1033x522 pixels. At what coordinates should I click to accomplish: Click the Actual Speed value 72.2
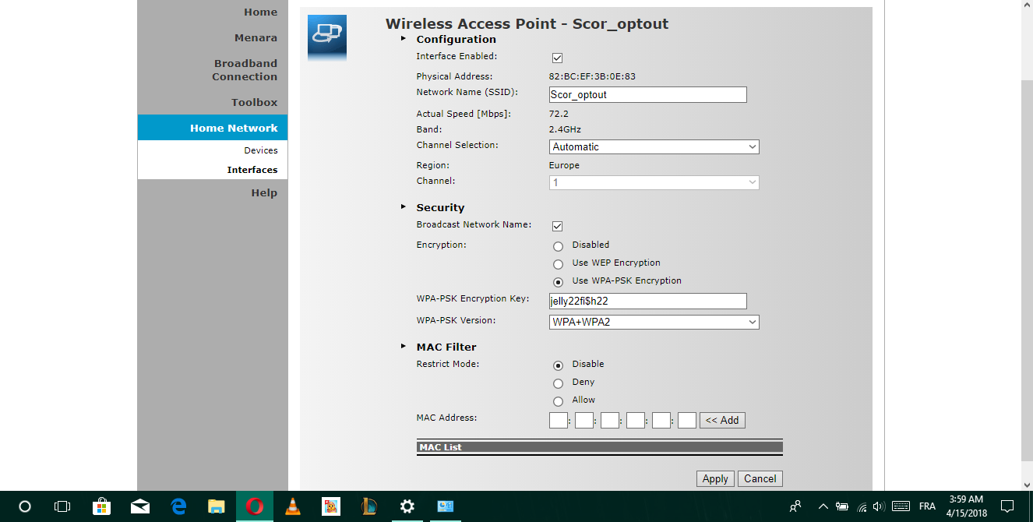coord(559,114)
